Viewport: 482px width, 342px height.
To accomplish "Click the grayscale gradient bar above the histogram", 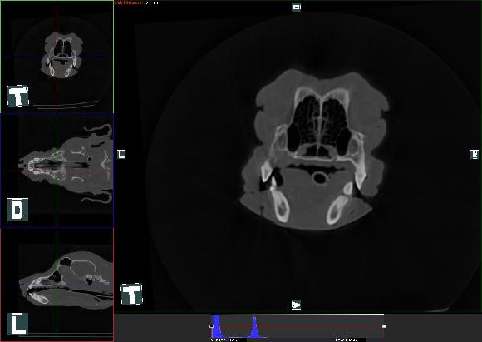I will click(x=298, y=315).
